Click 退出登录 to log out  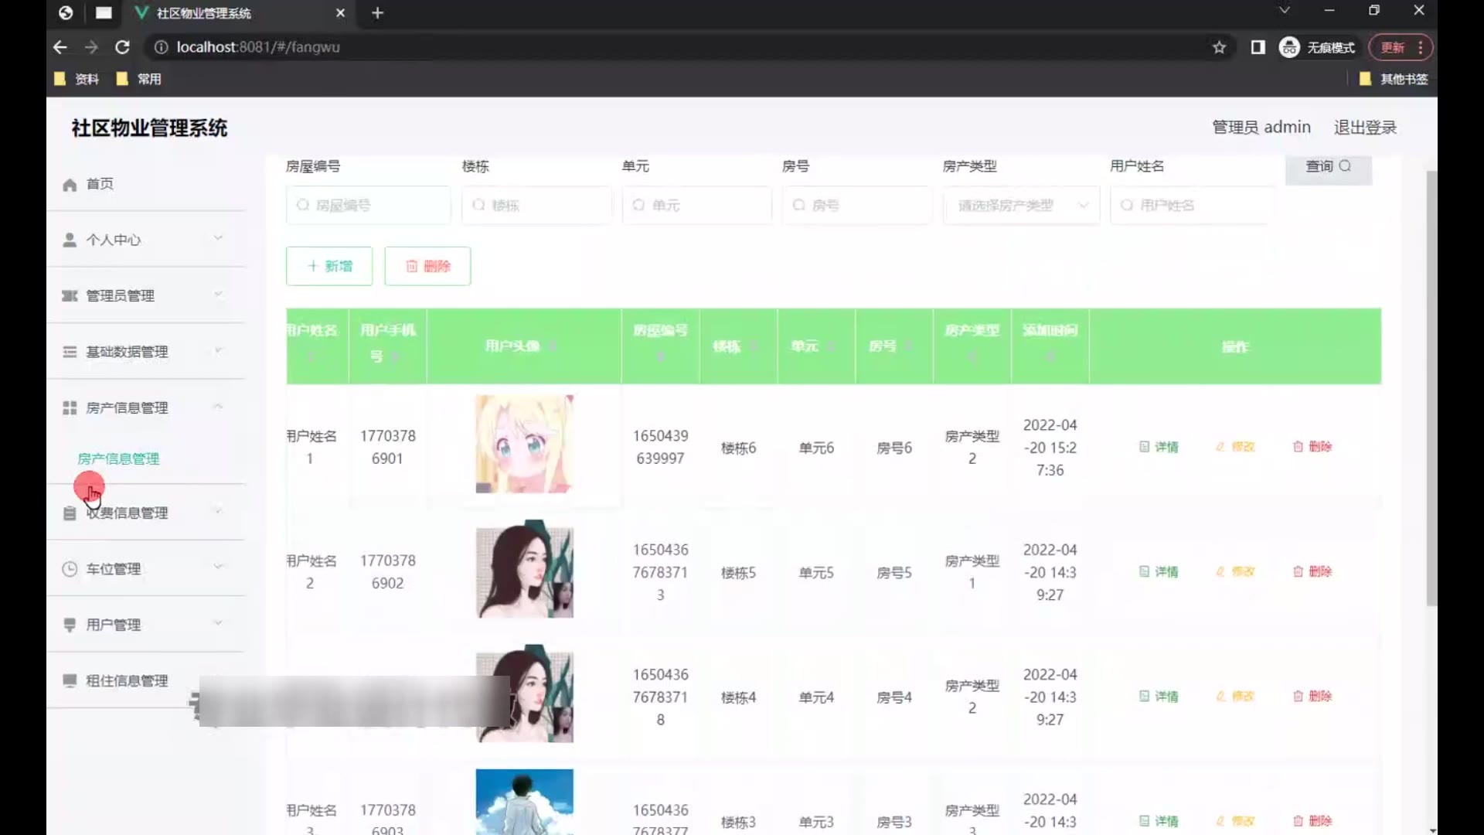(x=1365, y=128)
